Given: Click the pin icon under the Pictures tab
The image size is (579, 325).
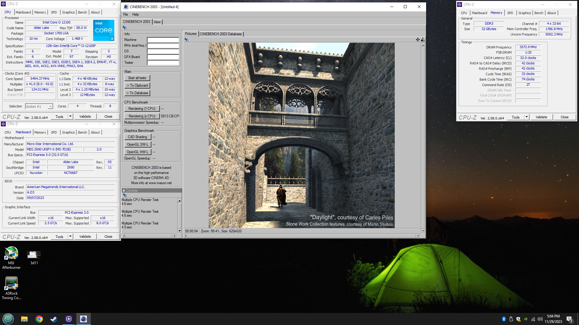Looking at the screenshot, I should 186,40.
